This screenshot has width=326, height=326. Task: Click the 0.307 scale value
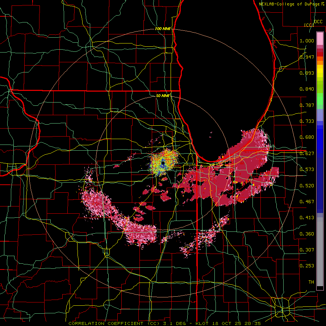(307, 250)
